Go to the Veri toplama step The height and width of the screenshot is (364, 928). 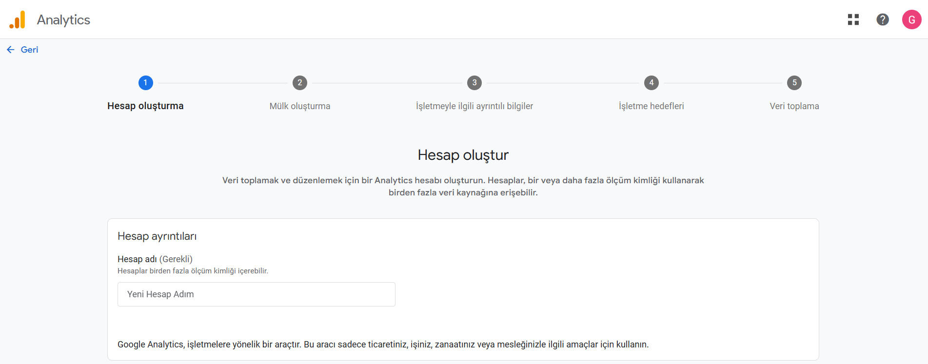(794, 106)
